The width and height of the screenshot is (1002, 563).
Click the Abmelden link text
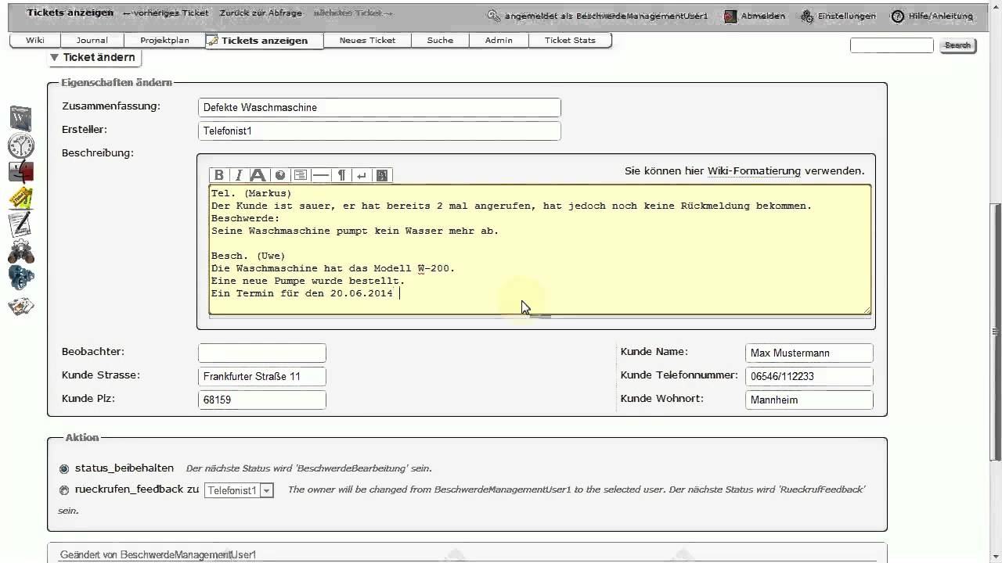pos(763,16)
